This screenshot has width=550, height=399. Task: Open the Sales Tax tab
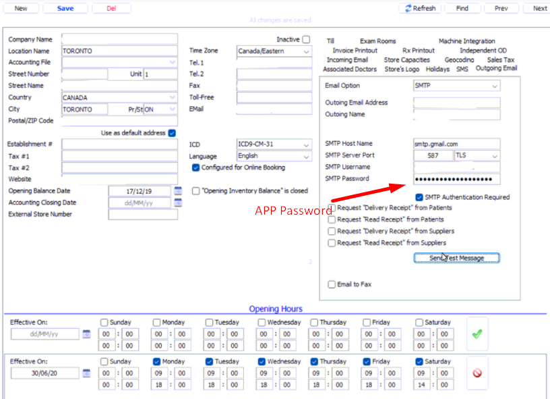coord(501,59)
